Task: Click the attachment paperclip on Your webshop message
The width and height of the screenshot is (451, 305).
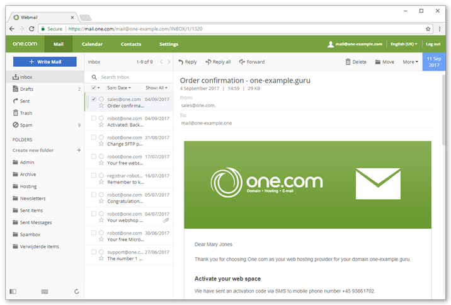Action: point(166,221)
